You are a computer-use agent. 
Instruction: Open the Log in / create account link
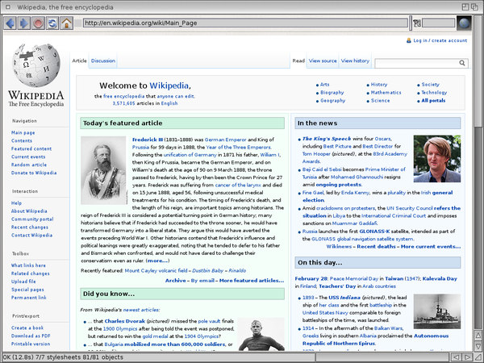click(440, 40)
